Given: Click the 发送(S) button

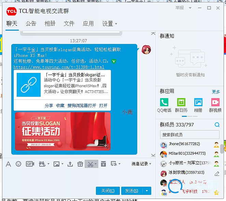Looking at the screenshot, I should point(131,191).
